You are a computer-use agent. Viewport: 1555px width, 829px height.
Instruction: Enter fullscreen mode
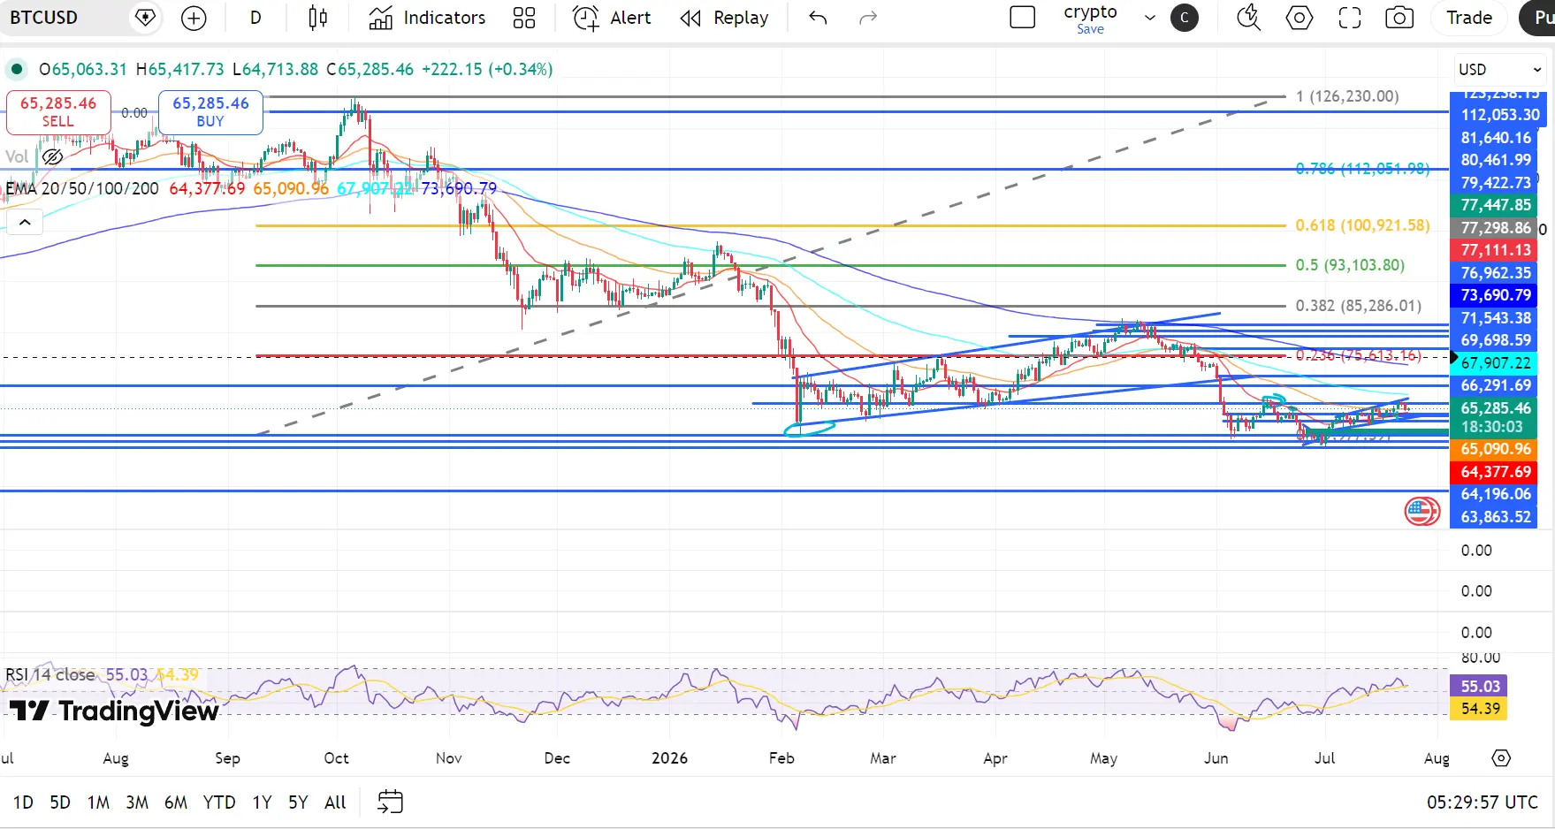point(1349,18)
